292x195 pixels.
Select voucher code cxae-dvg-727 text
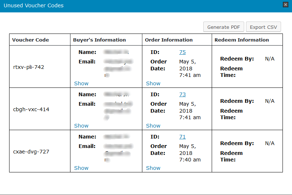pyautogui.click(x=31, y=152)
